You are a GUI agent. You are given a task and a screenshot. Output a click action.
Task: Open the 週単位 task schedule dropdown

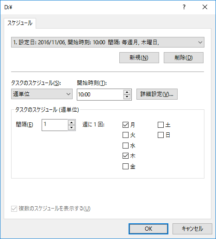42,94
